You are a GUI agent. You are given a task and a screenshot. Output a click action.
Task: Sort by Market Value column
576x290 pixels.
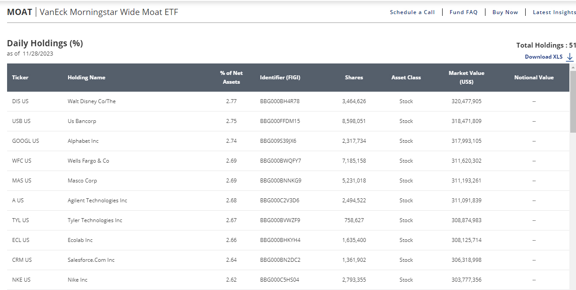click(466, 78)
